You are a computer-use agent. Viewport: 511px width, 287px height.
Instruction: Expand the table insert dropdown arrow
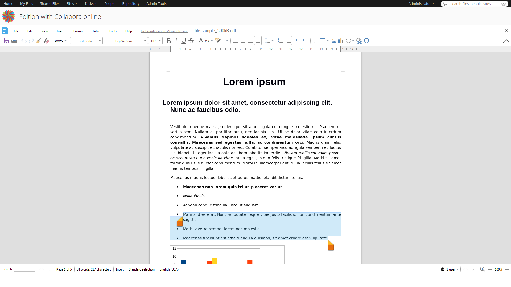point(328,41)
